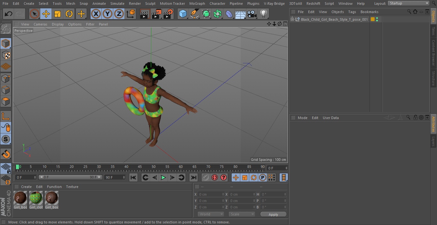Enable Axis mode tool
437x225 pixels.
(6, 116)
